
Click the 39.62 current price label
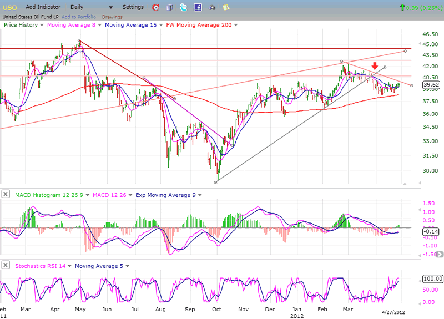[x=431, y=85]
